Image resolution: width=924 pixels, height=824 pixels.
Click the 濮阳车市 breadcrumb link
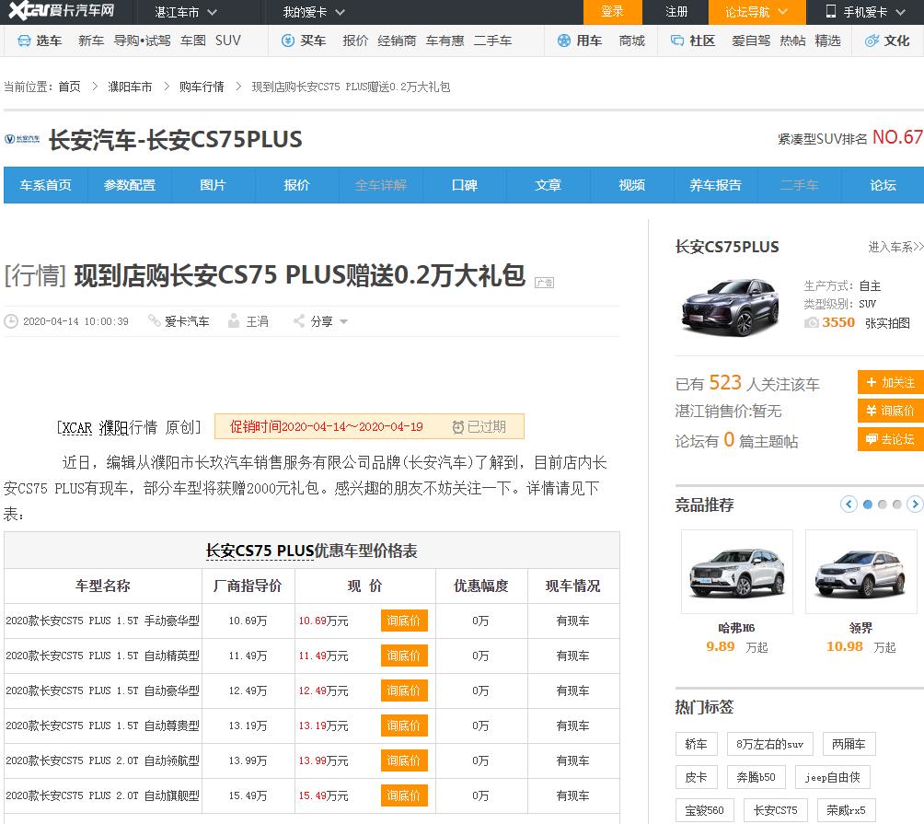click(x=130, y=87)
